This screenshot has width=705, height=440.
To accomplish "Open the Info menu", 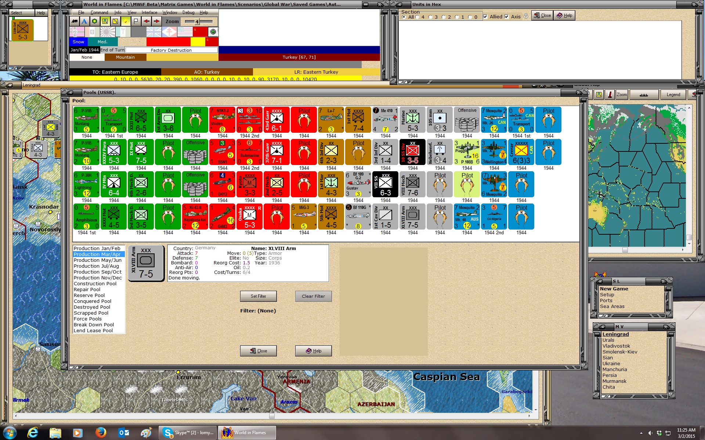I will pos(117,12).
